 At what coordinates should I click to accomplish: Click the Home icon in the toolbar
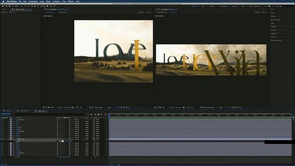(3, 6)
